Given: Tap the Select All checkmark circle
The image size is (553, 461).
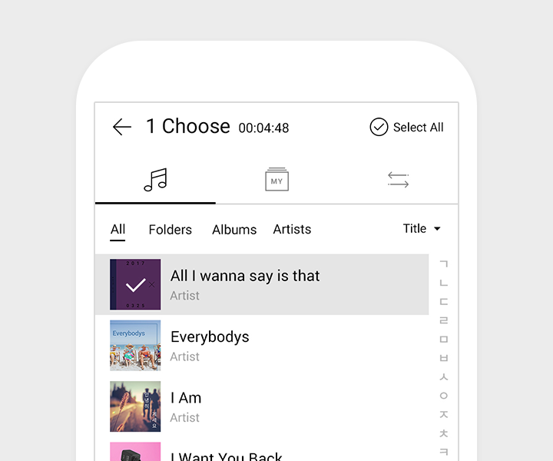Looking at the screenshot, I should 379,128.
